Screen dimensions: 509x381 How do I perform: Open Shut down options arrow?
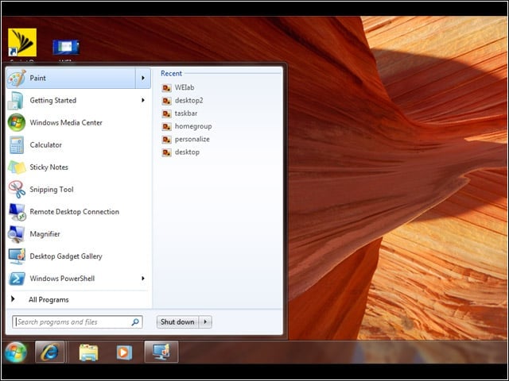click(205, 322)
